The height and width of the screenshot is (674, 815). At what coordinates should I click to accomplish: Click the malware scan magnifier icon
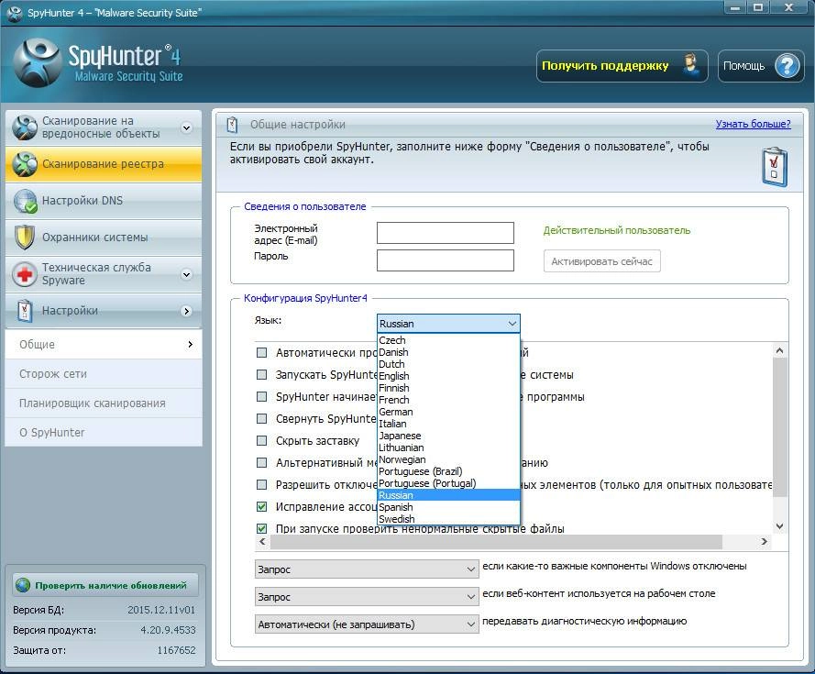[25, 127]
